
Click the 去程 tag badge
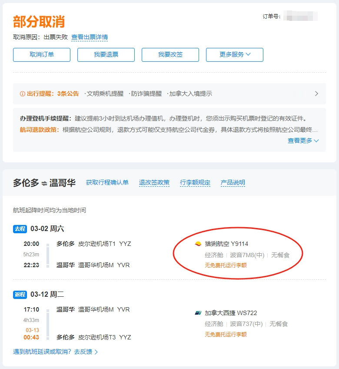point(20,229)
